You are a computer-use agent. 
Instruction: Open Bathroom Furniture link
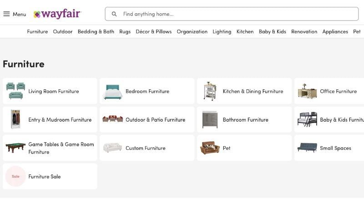[x=246, y=120]
